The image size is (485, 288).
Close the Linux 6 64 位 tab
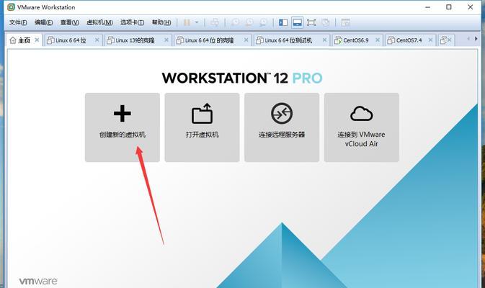[x=97, y=40]
